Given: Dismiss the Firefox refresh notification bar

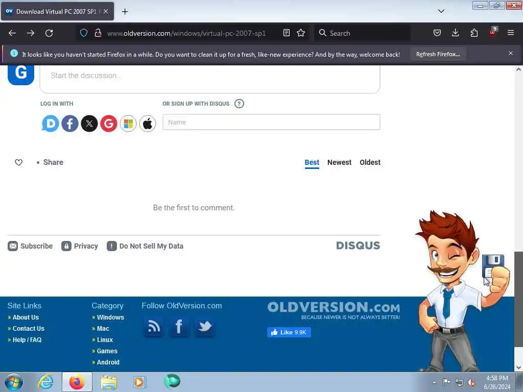Looking at the screenshot, I should (x=511, y=53).
